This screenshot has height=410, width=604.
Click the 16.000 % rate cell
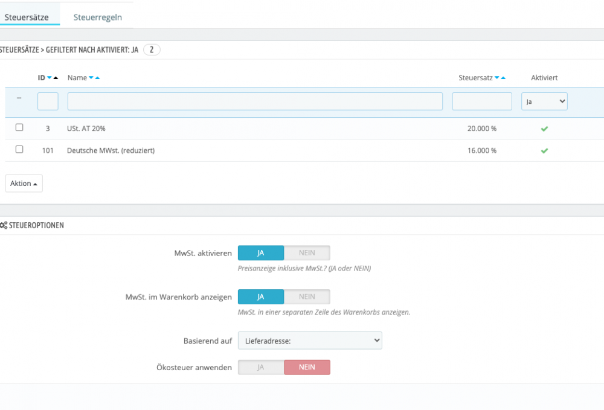tap(482, 150)
